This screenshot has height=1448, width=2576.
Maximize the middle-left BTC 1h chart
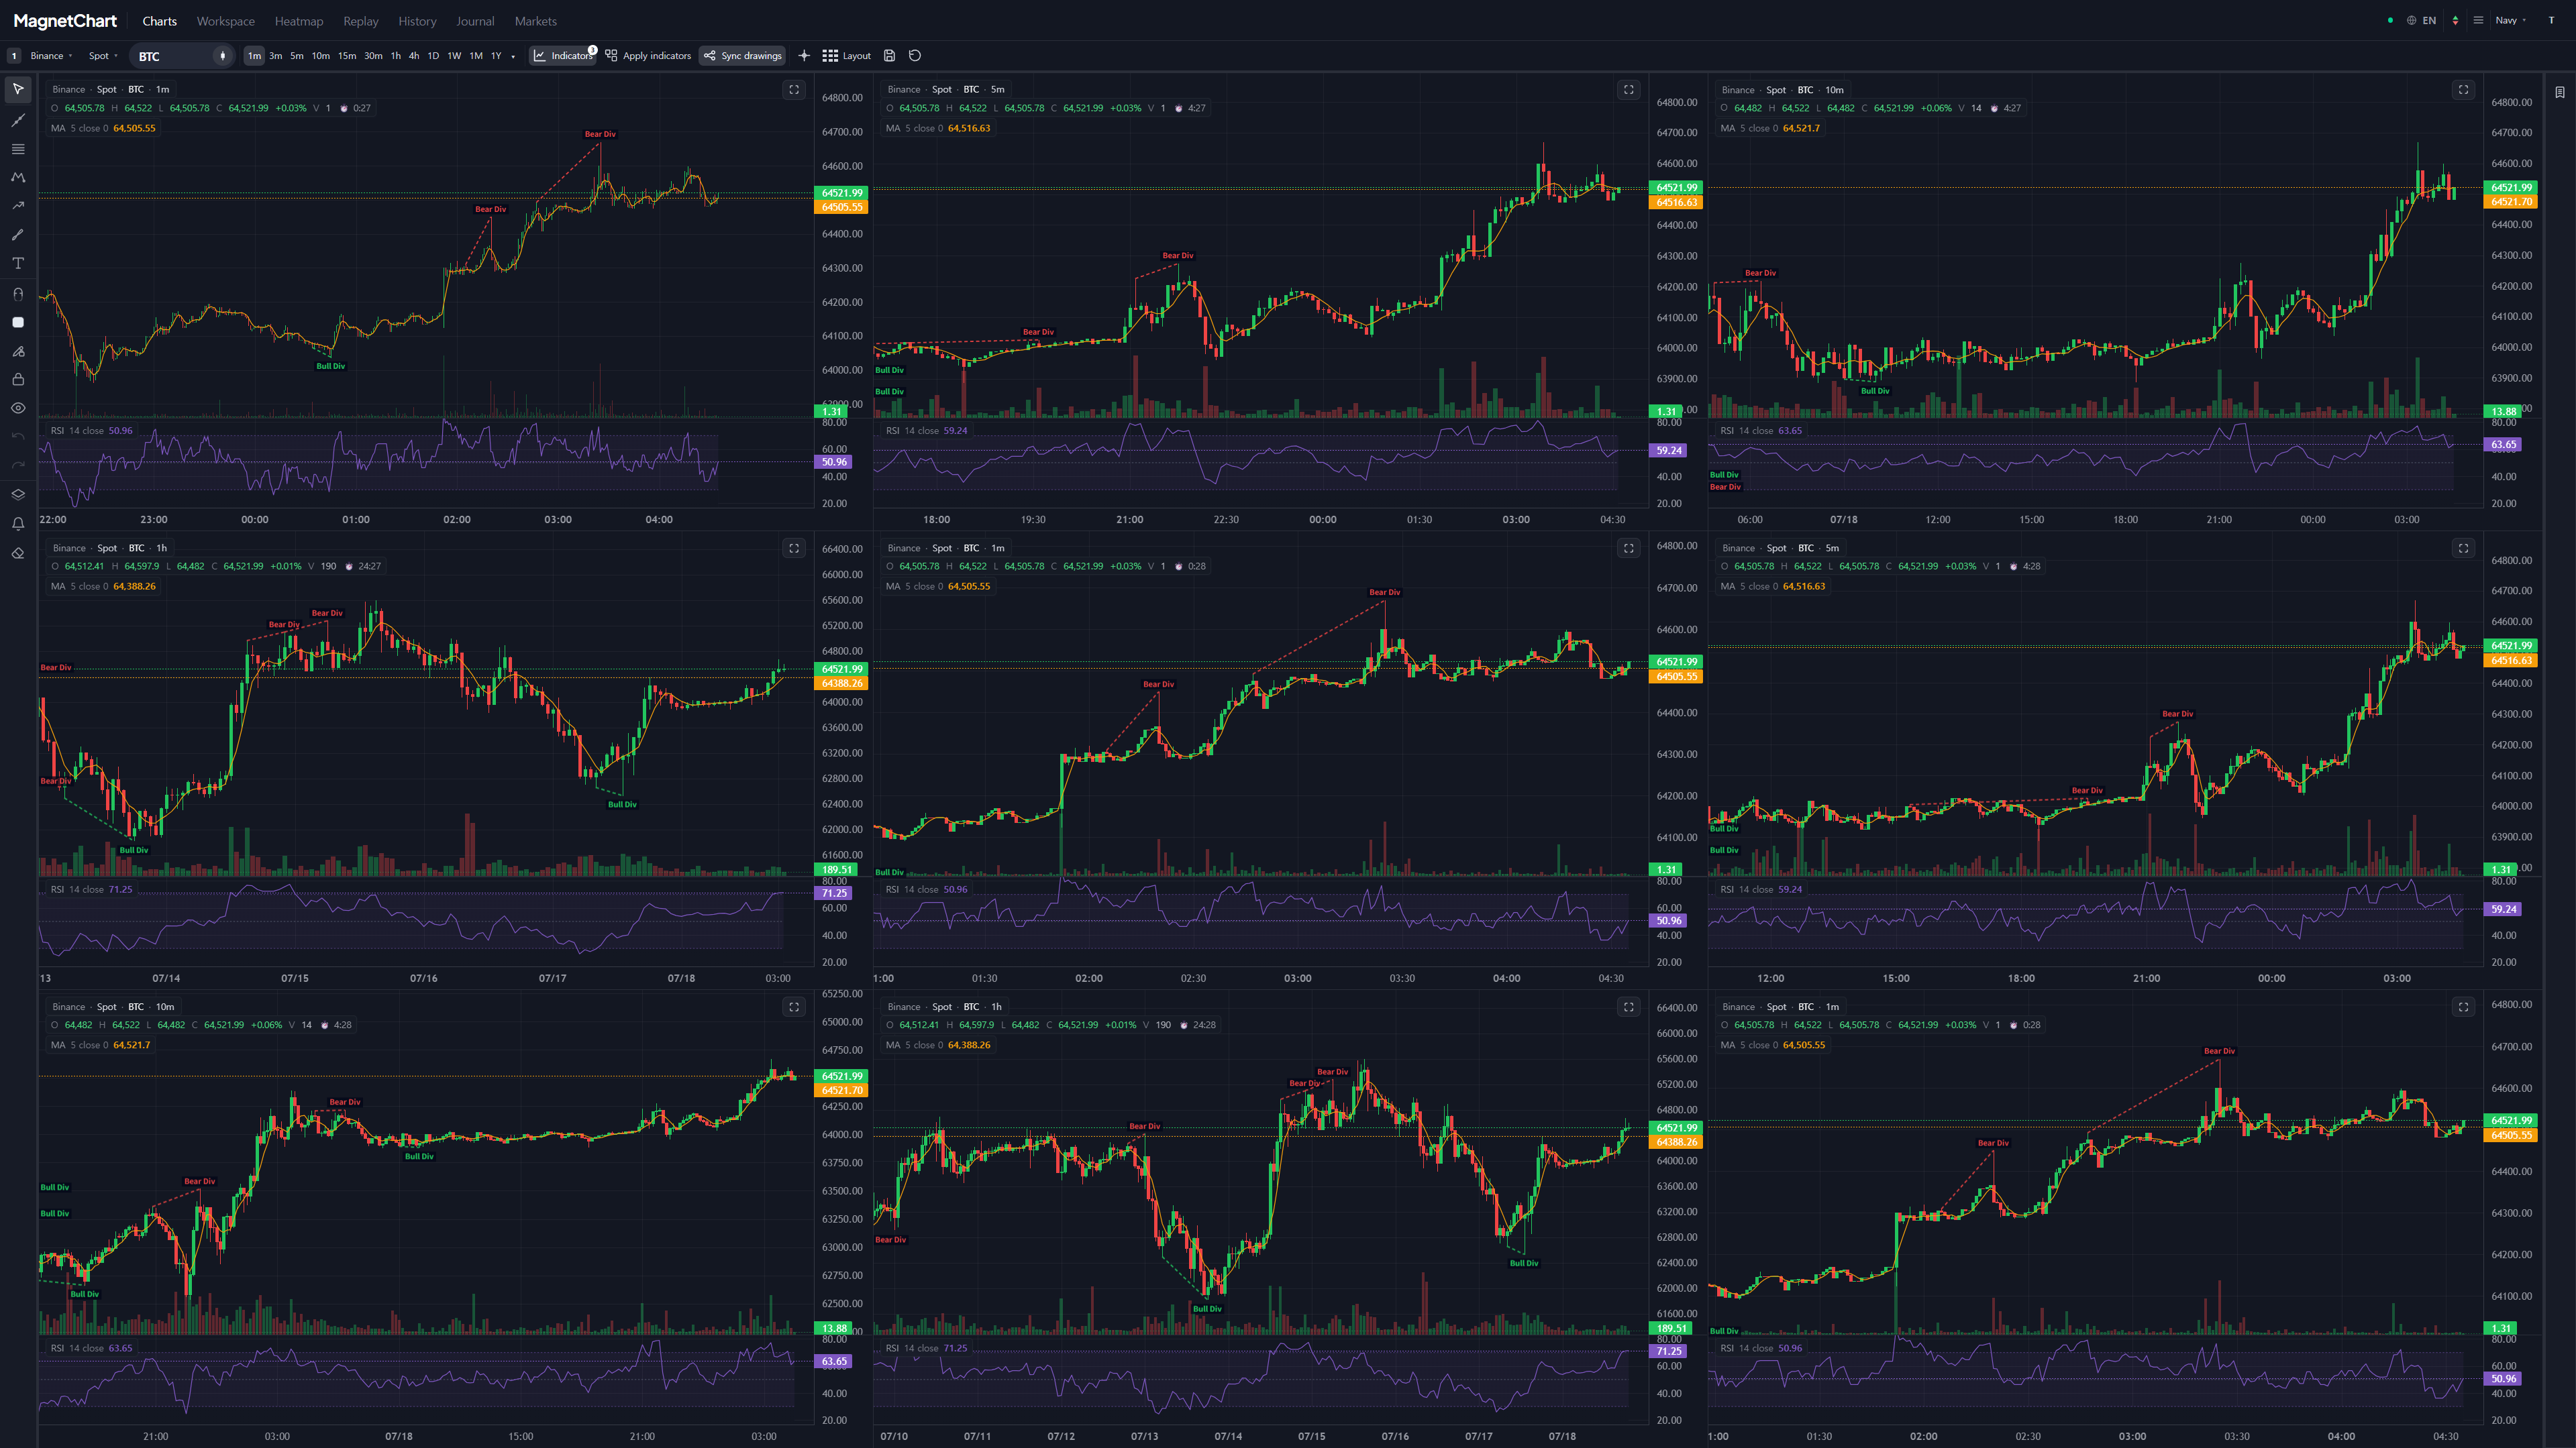coord(794,548)
